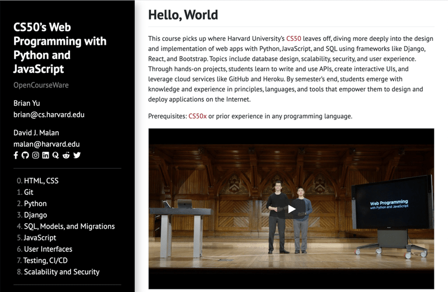Open the Instagram icon link
This screenshot has width=448, height=292.
click(35, 155)
